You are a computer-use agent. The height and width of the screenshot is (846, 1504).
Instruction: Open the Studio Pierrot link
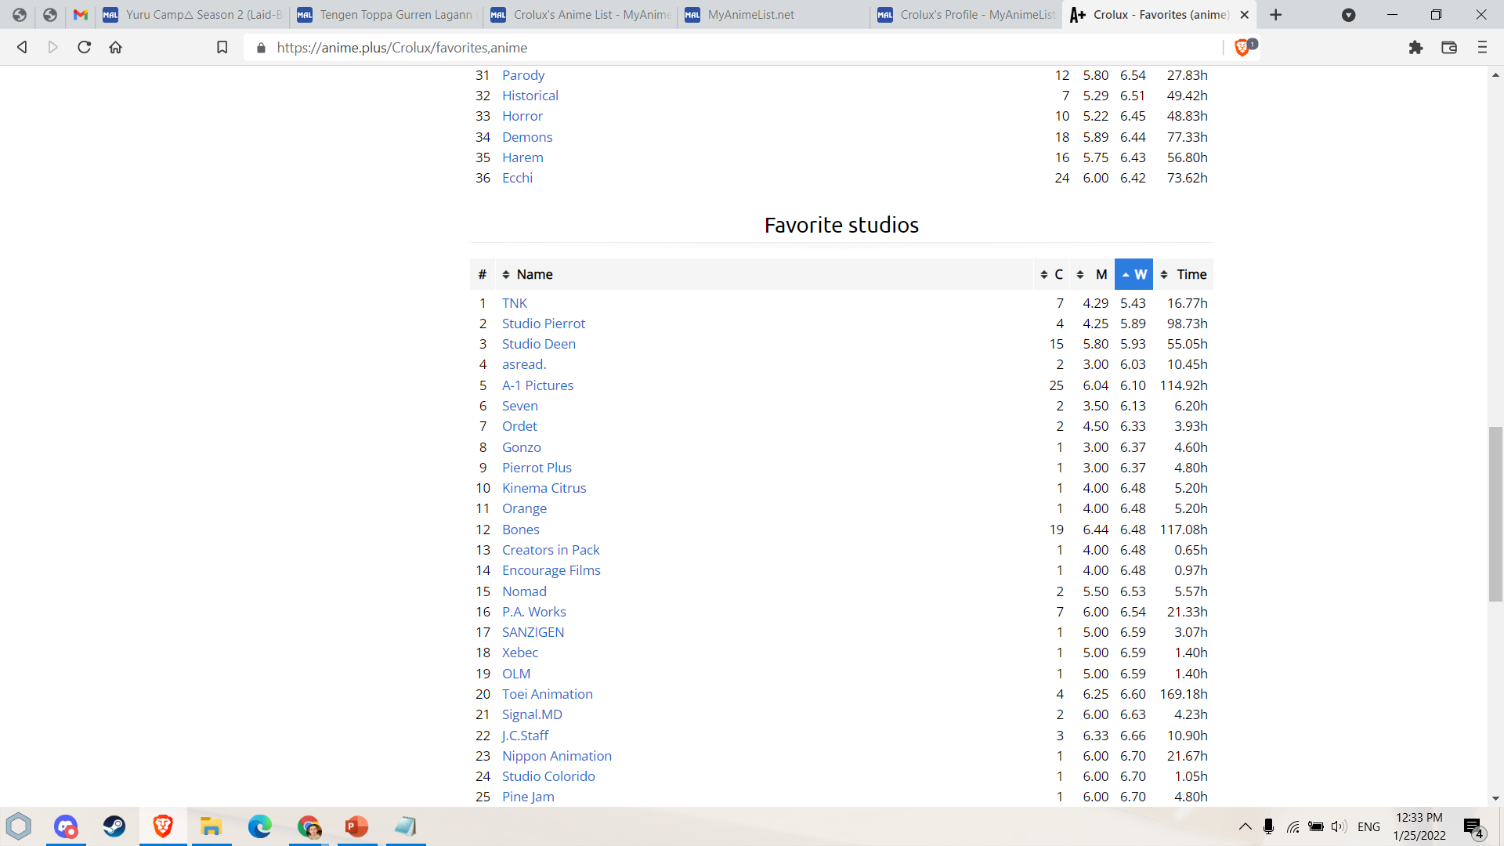(543, 324)
